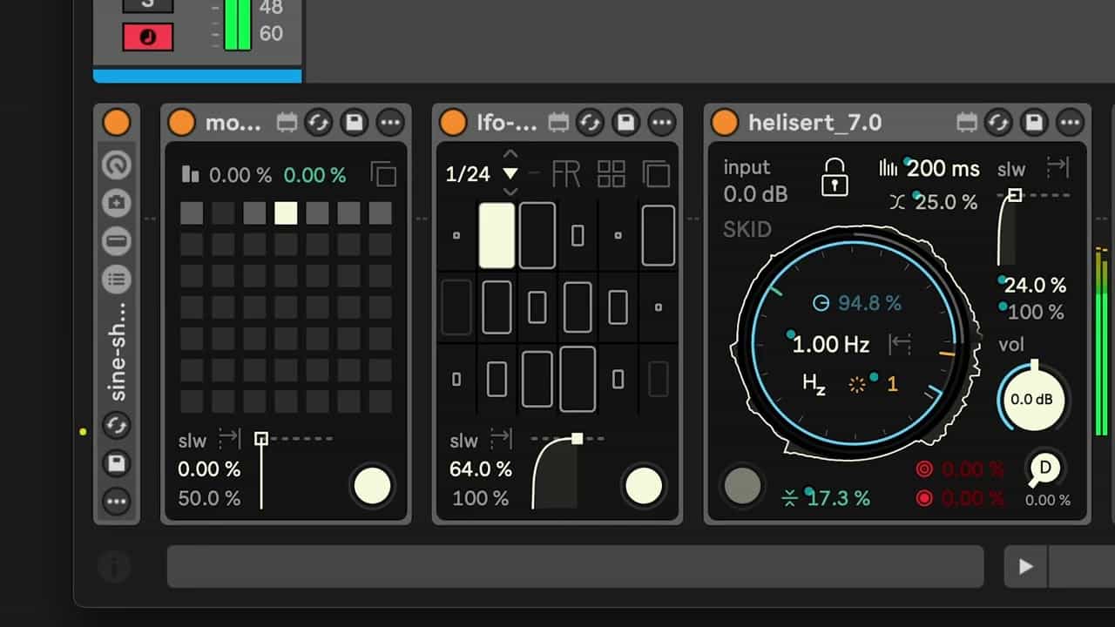The height and width of the screenshot is (627, 1115).
Task: Click the four-square grid icon in lfo device
Action: [x=612, y=174]
